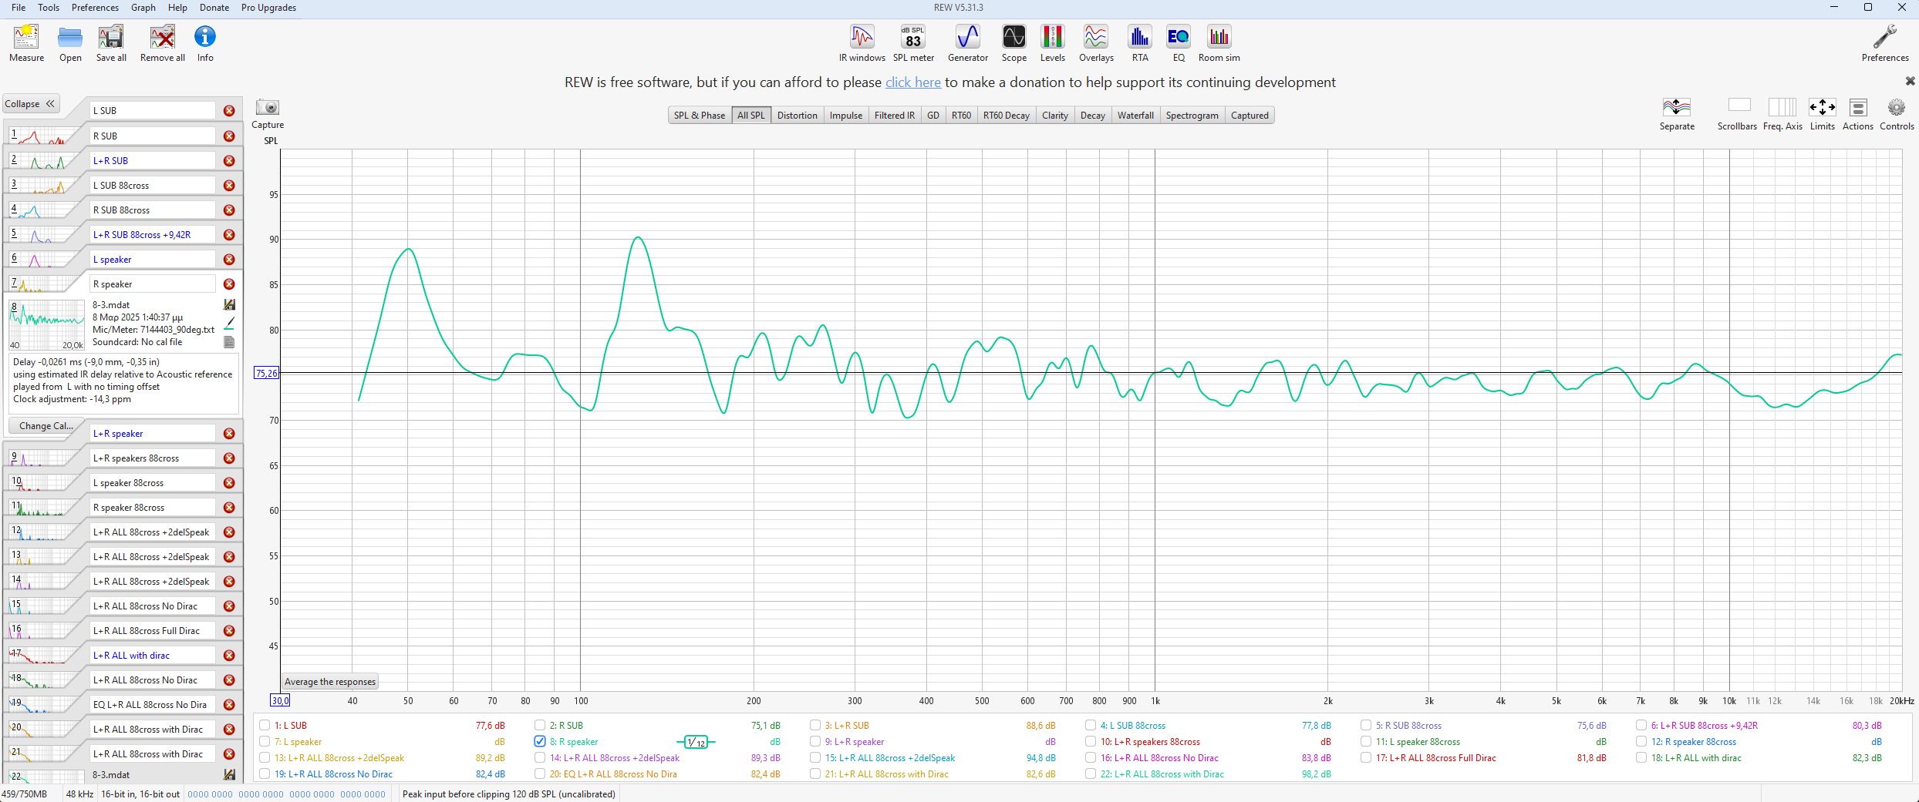Switch to the Waterfall tab
The image size is (1919, 802).
coord(1135,116)
